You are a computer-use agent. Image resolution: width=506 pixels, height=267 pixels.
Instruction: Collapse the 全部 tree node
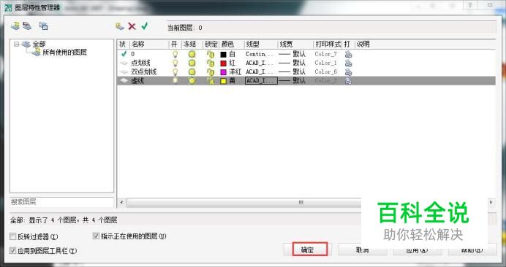(x=16, y=44)
